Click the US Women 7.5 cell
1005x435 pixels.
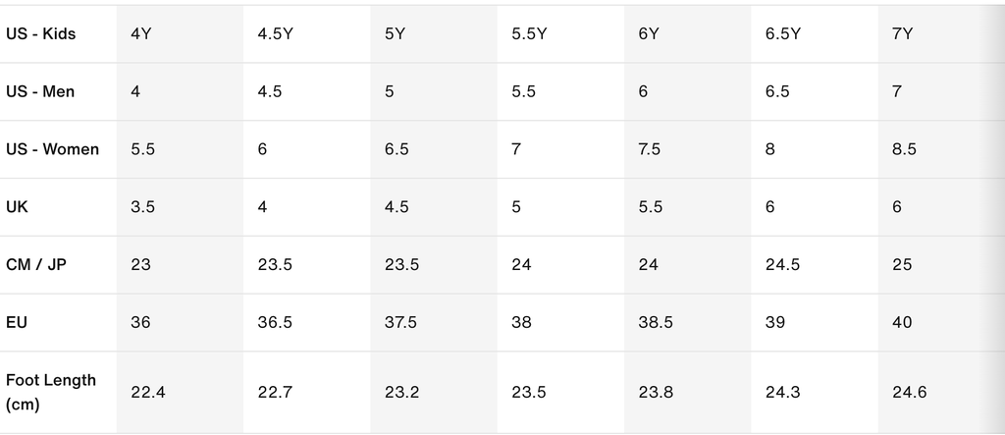[650, 149]
